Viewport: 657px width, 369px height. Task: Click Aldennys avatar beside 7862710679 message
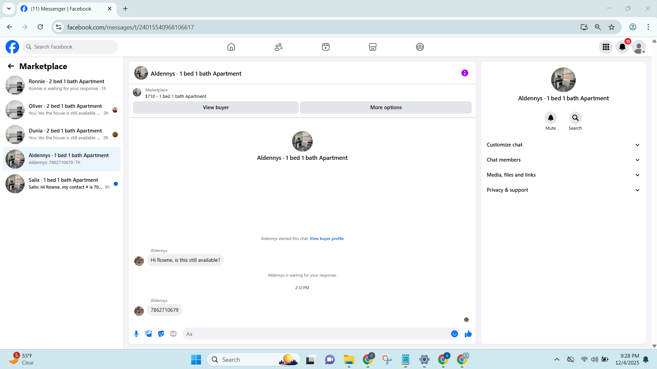(x=139, y=311)
